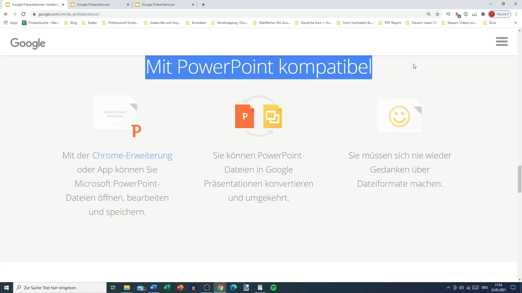
Task: Open the extensions puzzle icon
Action: (483, 14)
